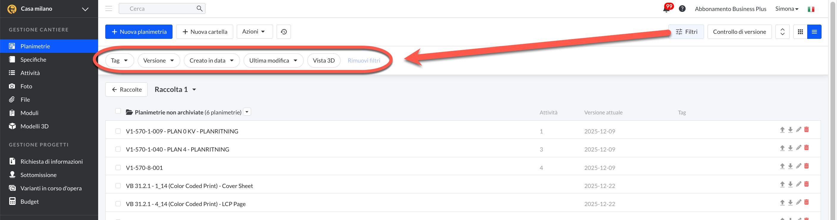The width and height of the screenshot is (837, 220).
Task: Delete the V1-570-1-009 plan via trash icon
Action: 806,130
